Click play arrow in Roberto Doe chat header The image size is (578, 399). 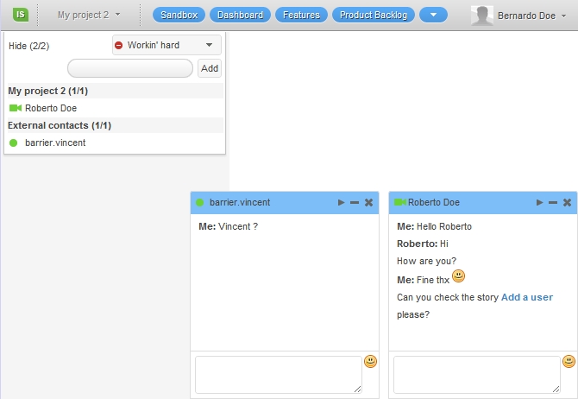[x=539, y=202]
